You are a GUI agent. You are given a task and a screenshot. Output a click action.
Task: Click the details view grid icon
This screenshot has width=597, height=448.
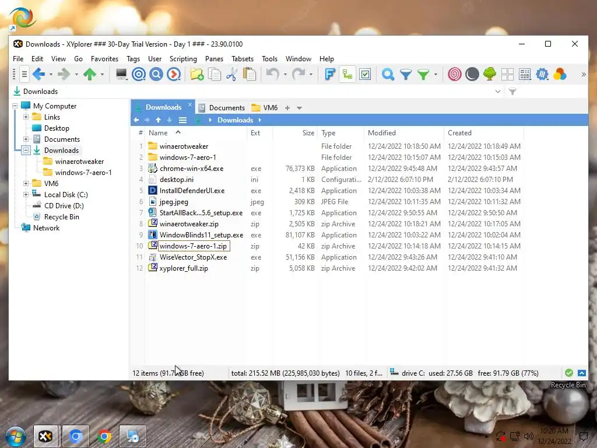tap(525, 74)
